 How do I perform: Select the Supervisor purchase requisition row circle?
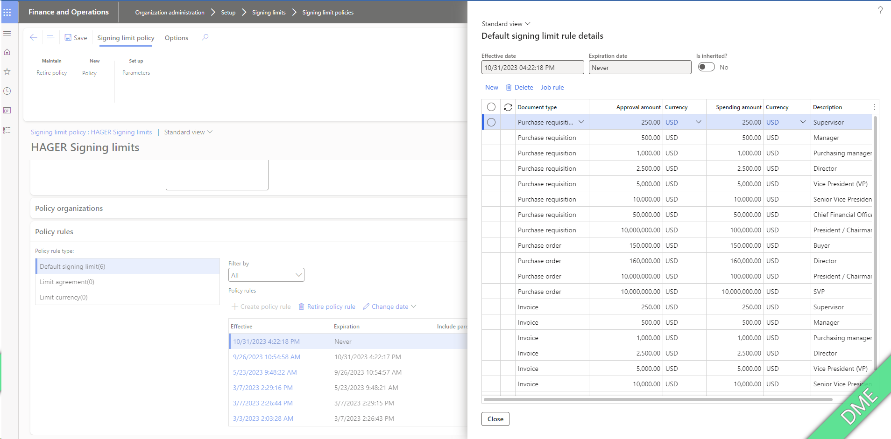[491, 122]
